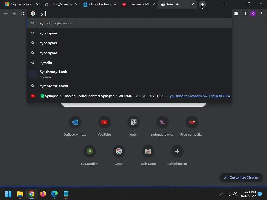Select the Synchrony Bank suggestion
The image size is (267, 200).
tap(129, 74)
